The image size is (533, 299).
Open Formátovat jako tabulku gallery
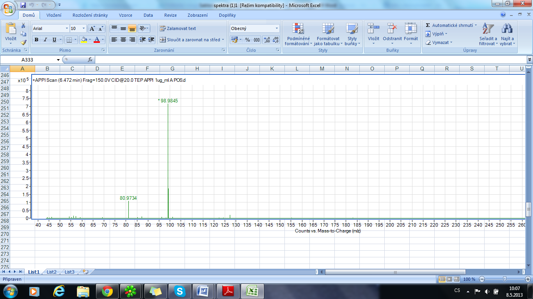point(328,34)
